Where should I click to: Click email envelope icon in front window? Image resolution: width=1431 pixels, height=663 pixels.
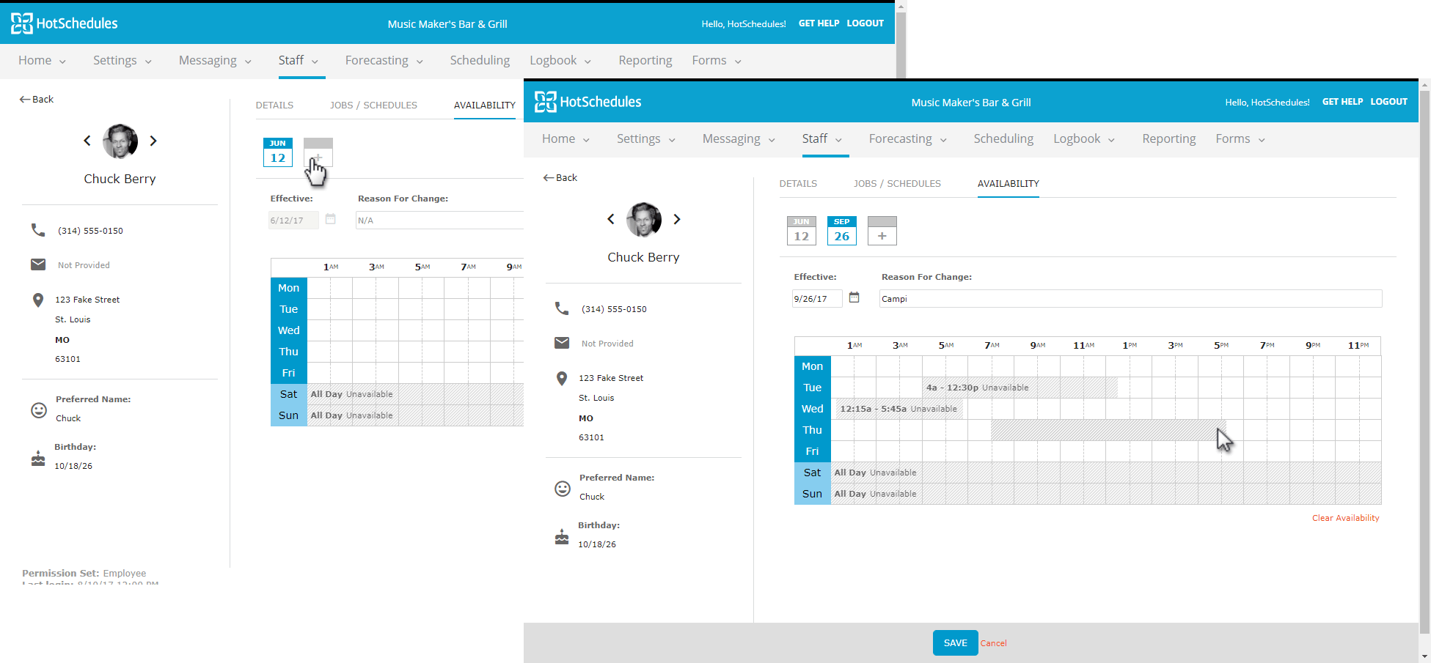click(562, 343)
